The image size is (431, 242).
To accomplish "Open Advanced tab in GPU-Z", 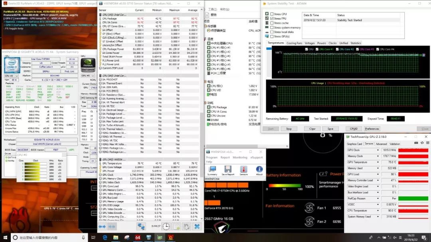I will tap(381, 144).
